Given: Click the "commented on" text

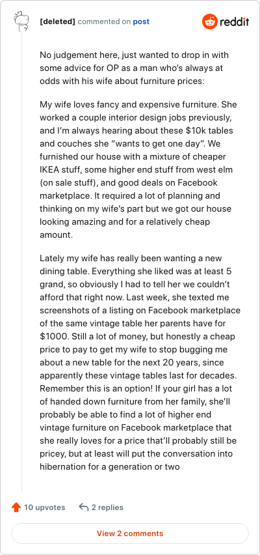Looking at the screenshot, I should (x=104, y=21).
